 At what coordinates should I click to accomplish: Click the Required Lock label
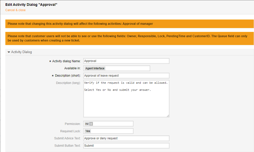[x=70, y=131]
